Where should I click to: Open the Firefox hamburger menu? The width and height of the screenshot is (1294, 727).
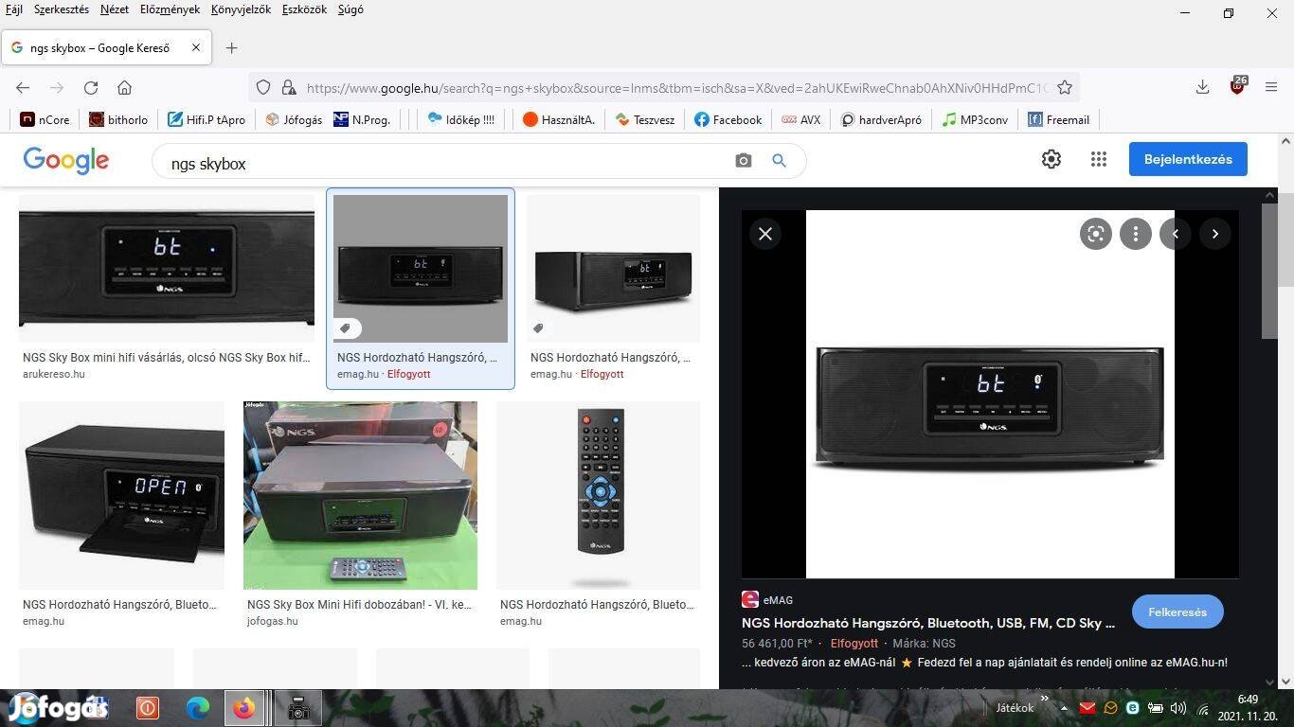(x=1271, y=87)
